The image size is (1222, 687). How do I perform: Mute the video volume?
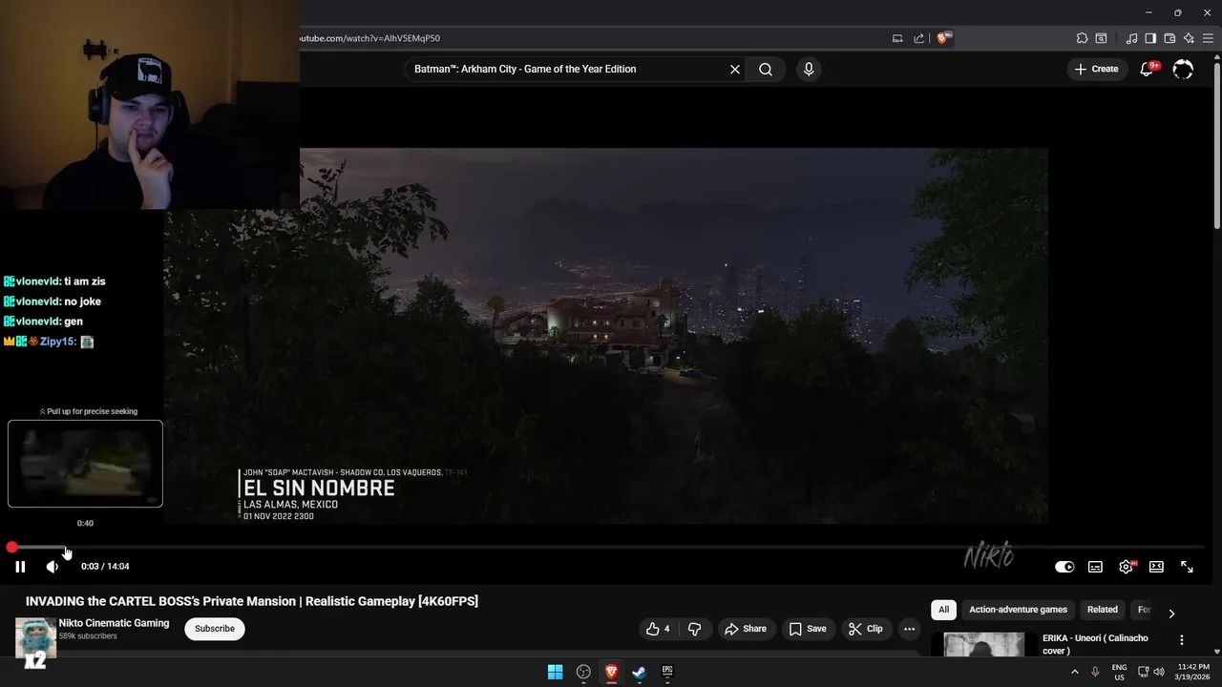[53, 567]
